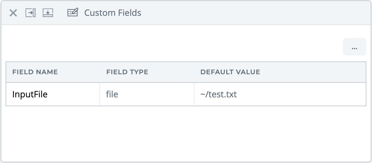Viewport: 372px width, 163px height.
Task: Select the 'file' field type cell
Action: [x=112, y=94]
